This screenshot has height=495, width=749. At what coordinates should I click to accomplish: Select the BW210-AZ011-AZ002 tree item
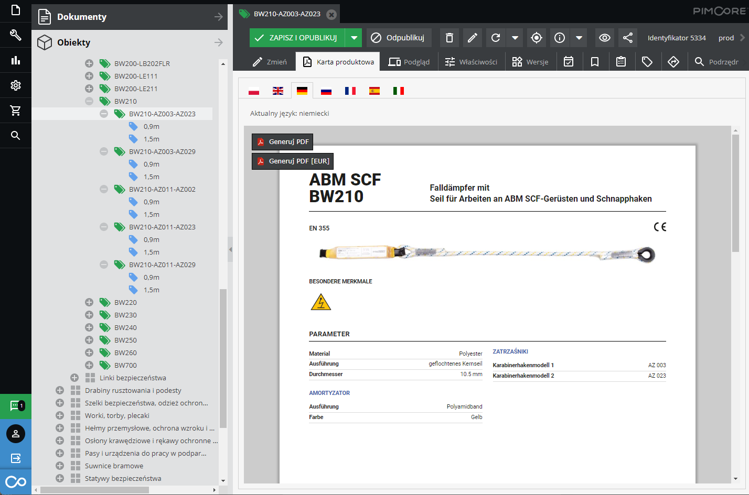coord(162,189)
